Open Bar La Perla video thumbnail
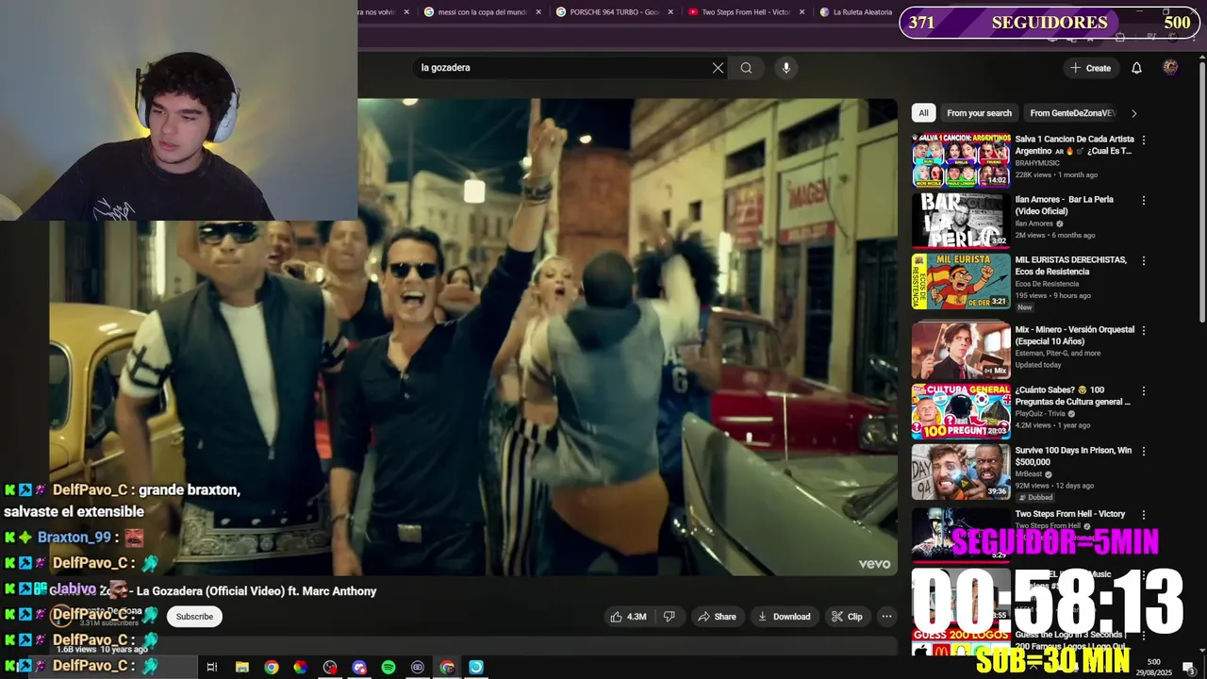This screenshot has height=679, width=1207. click(x=961, y=220)
